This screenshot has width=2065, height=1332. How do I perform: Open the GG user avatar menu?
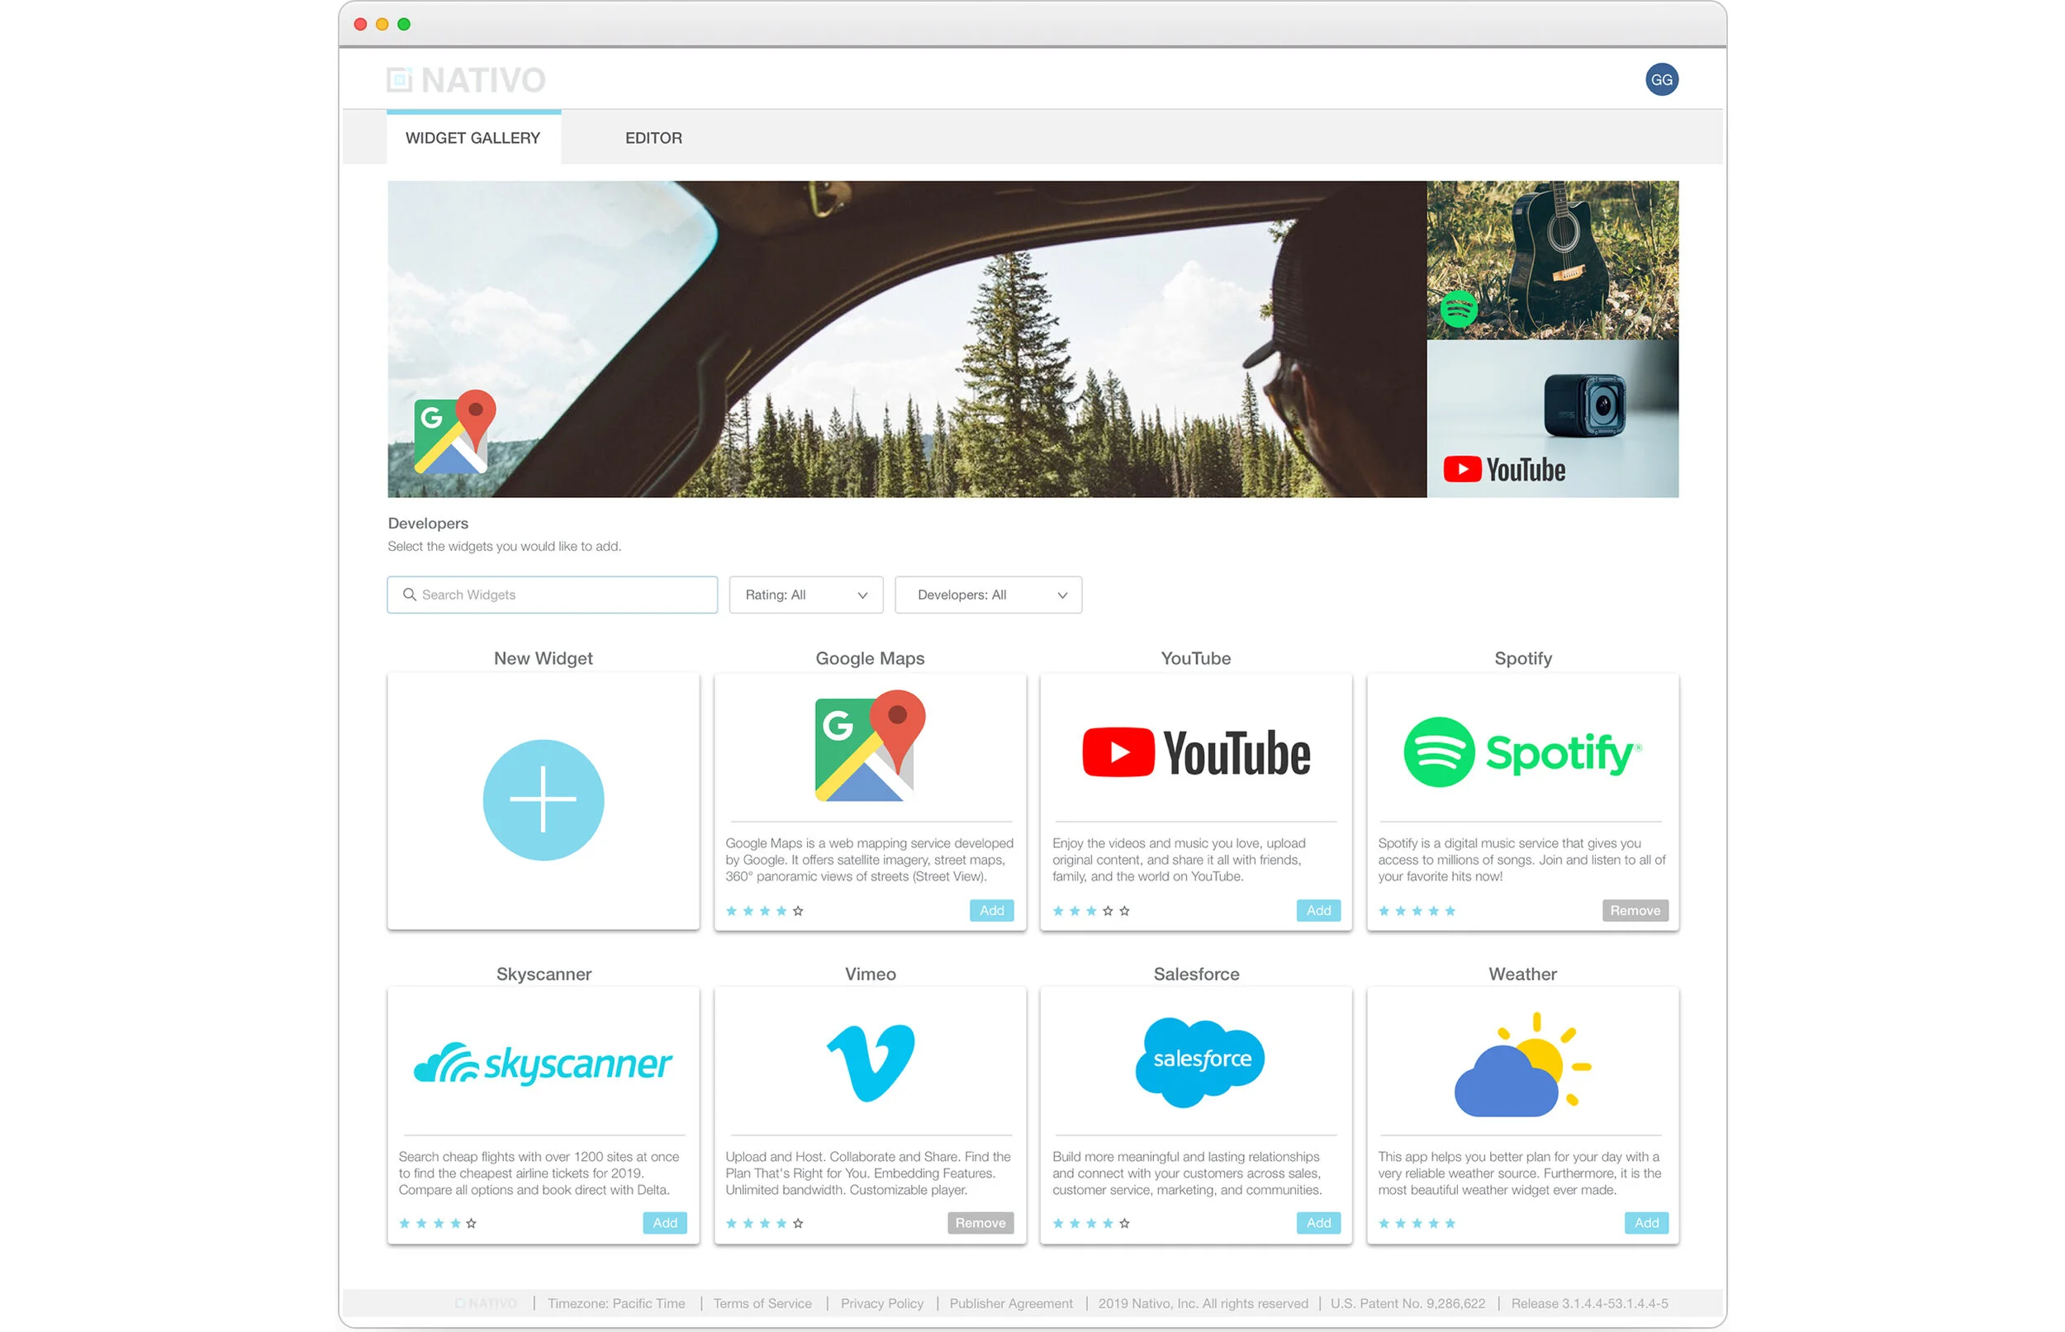coord(1660,79)
